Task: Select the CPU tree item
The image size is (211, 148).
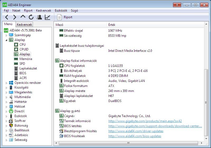Action: [22, 45]
